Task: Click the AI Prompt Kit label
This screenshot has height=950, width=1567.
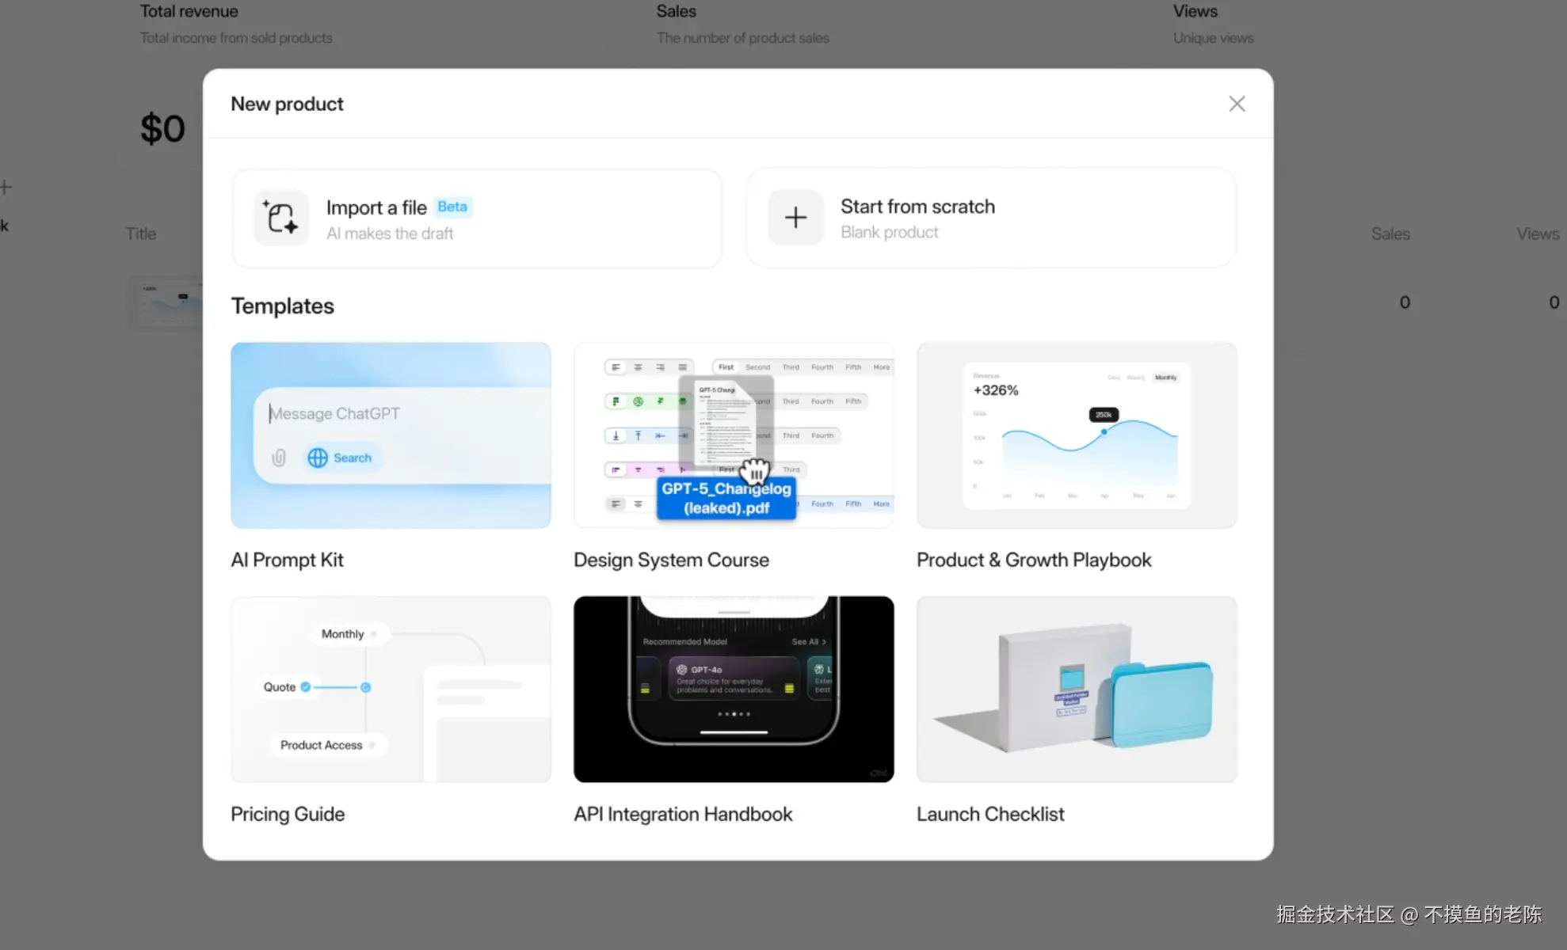Action: coord(287,560)
